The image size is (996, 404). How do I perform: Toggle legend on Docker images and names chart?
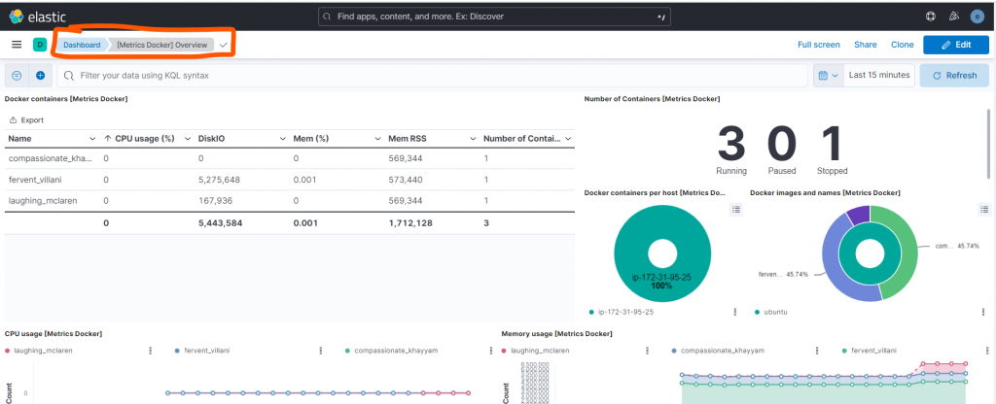984,209
